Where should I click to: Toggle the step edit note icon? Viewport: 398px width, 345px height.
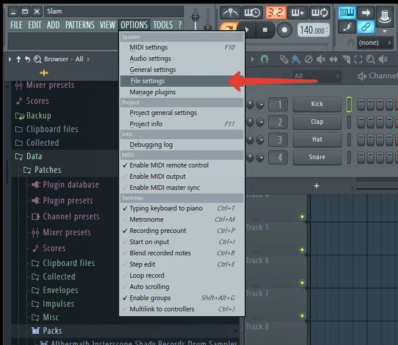click(347, 27)
